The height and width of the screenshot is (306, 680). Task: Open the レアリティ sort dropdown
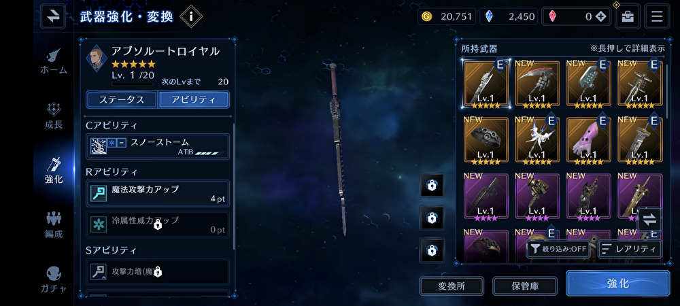[x=630, y=250]
